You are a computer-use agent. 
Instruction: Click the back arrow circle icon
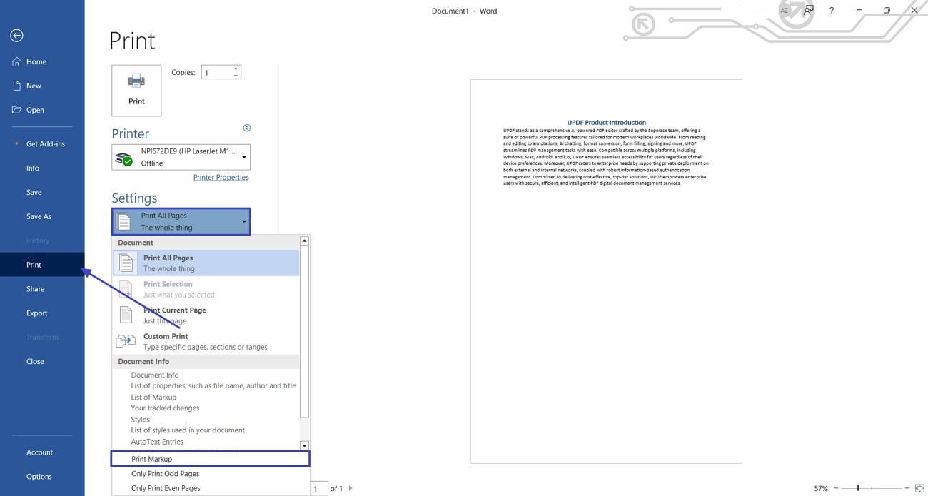click(16, 36)
